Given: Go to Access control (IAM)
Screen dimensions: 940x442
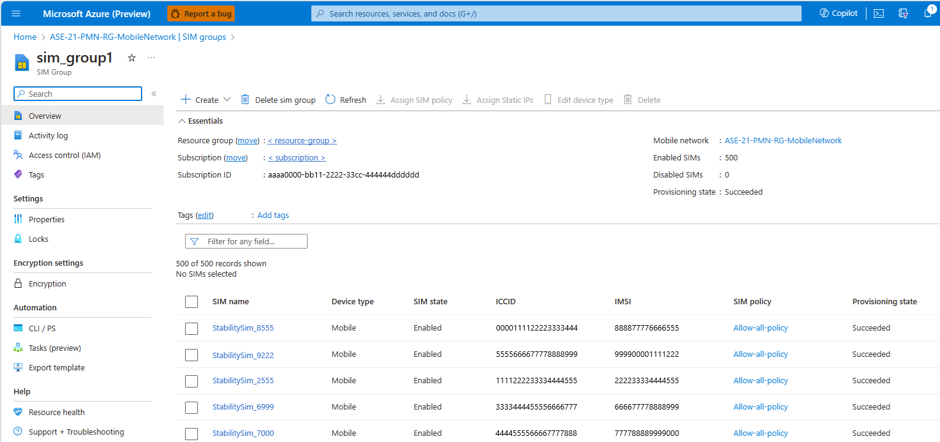Looking at the screenshot, I should coord(64,155).
